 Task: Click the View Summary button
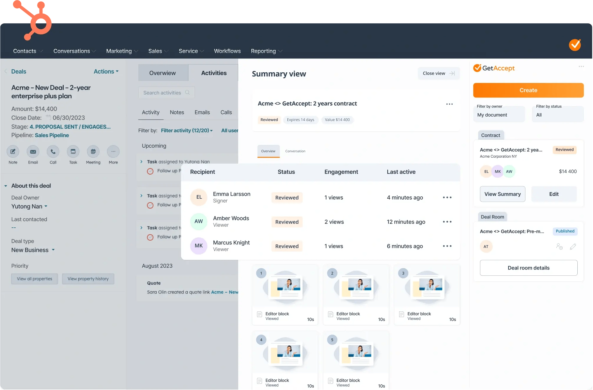coord(502,194)
